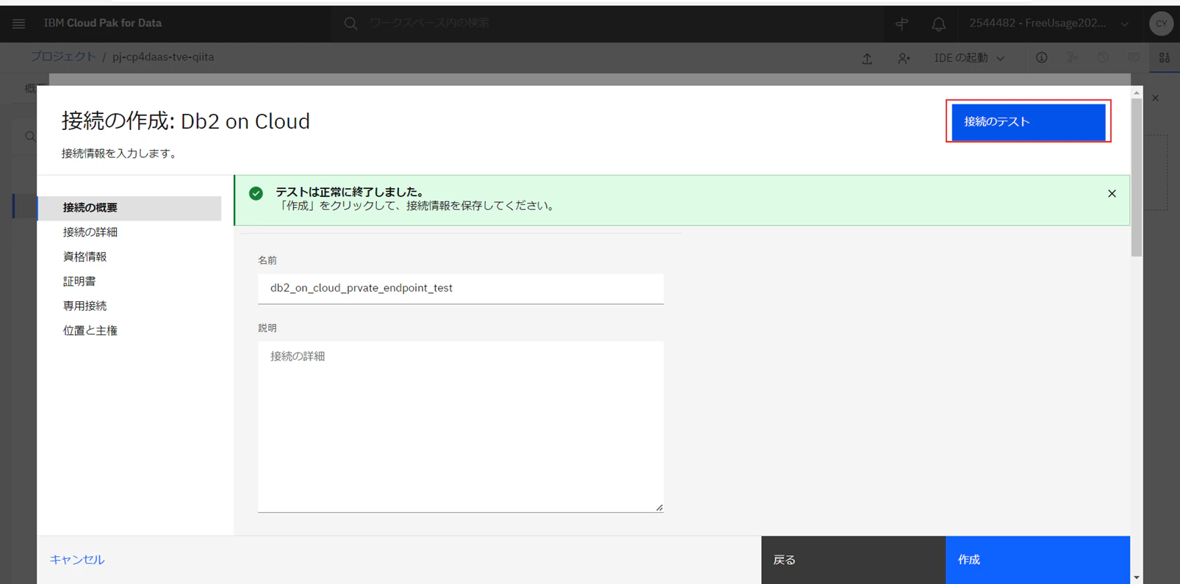This screenshot has height=584, width=1180.
Task: Focus the 名前 input field
Action: pos(461,289)
